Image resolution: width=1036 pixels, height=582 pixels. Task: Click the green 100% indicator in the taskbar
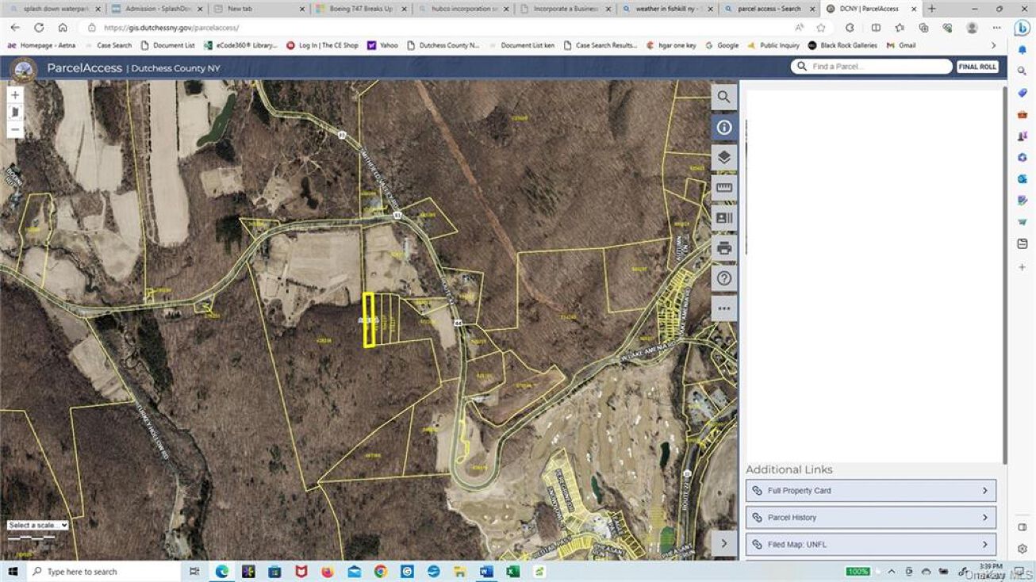pyautogui.click(x=858, y=570)
